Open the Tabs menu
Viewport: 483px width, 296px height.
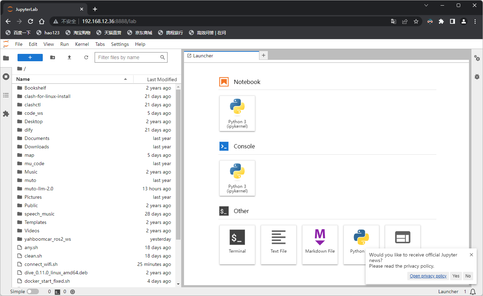click(x=100, y=44)
